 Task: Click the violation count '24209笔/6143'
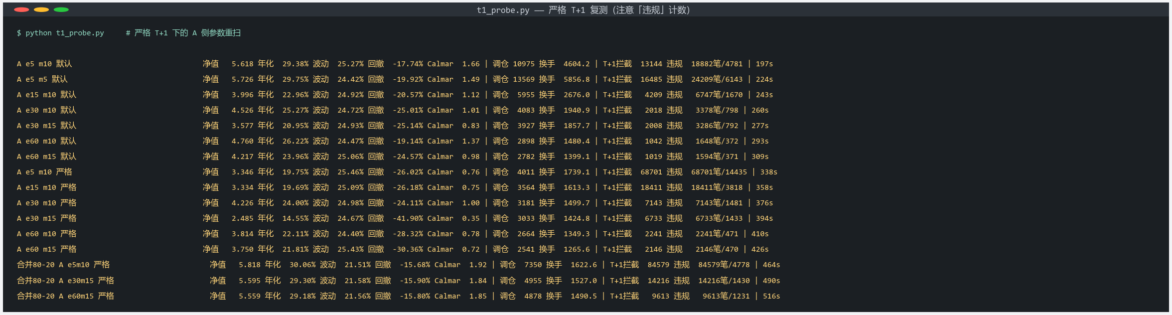[717, 79]
